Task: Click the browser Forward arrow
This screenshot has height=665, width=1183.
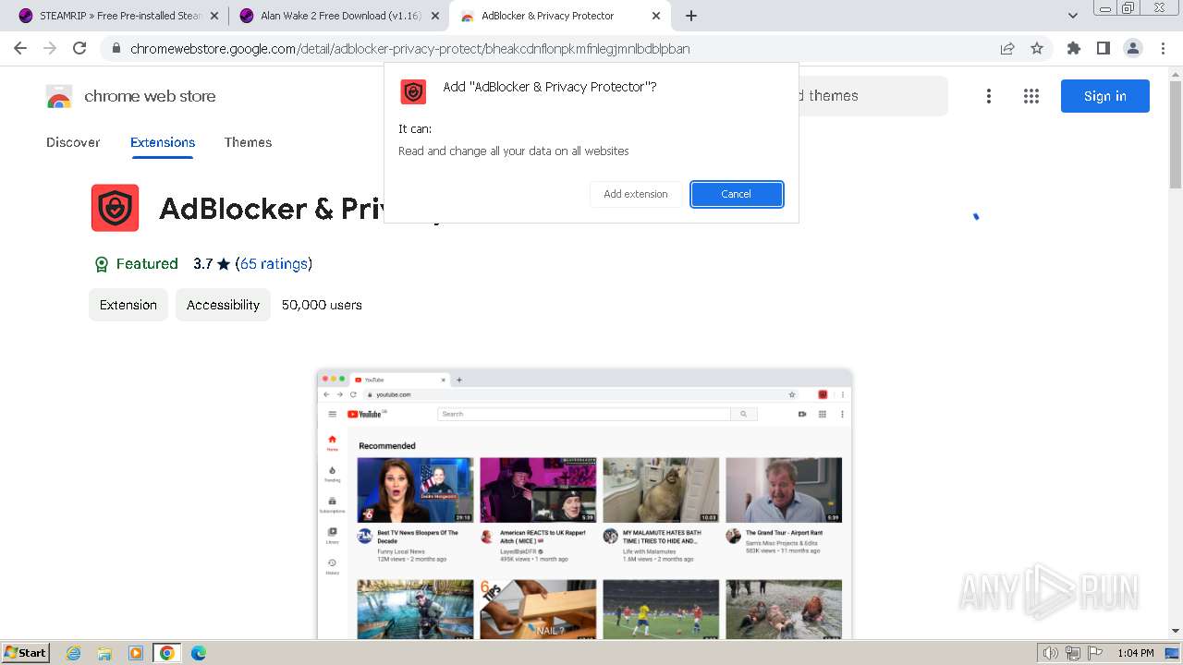Action: click(x=50, y=48)
